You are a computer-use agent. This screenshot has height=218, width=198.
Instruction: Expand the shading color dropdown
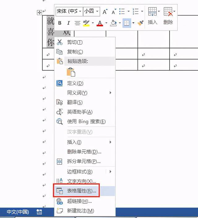click(x=120, y=23)
